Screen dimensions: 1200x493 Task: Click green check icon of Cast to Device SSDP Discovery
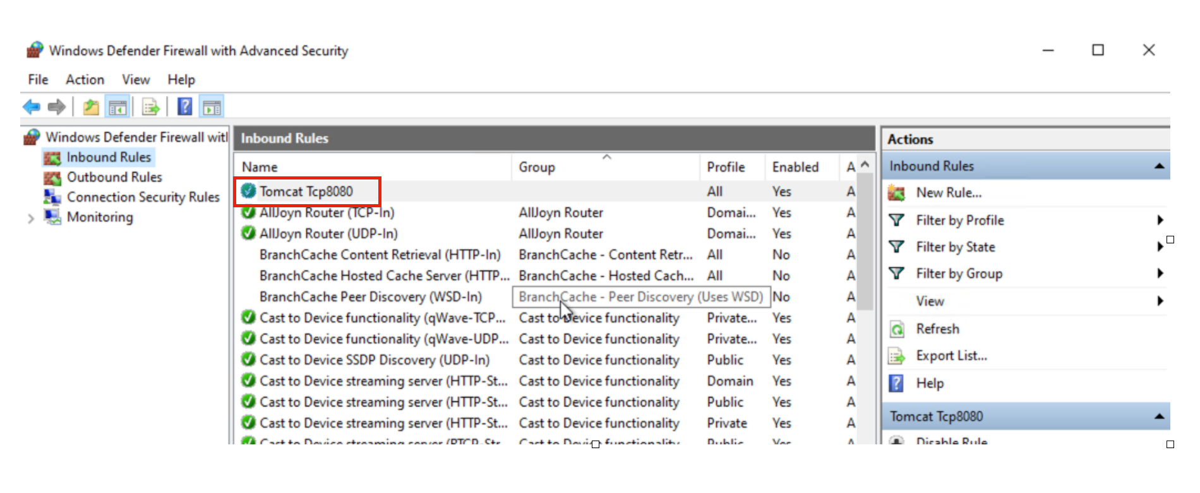click(248, 360)
